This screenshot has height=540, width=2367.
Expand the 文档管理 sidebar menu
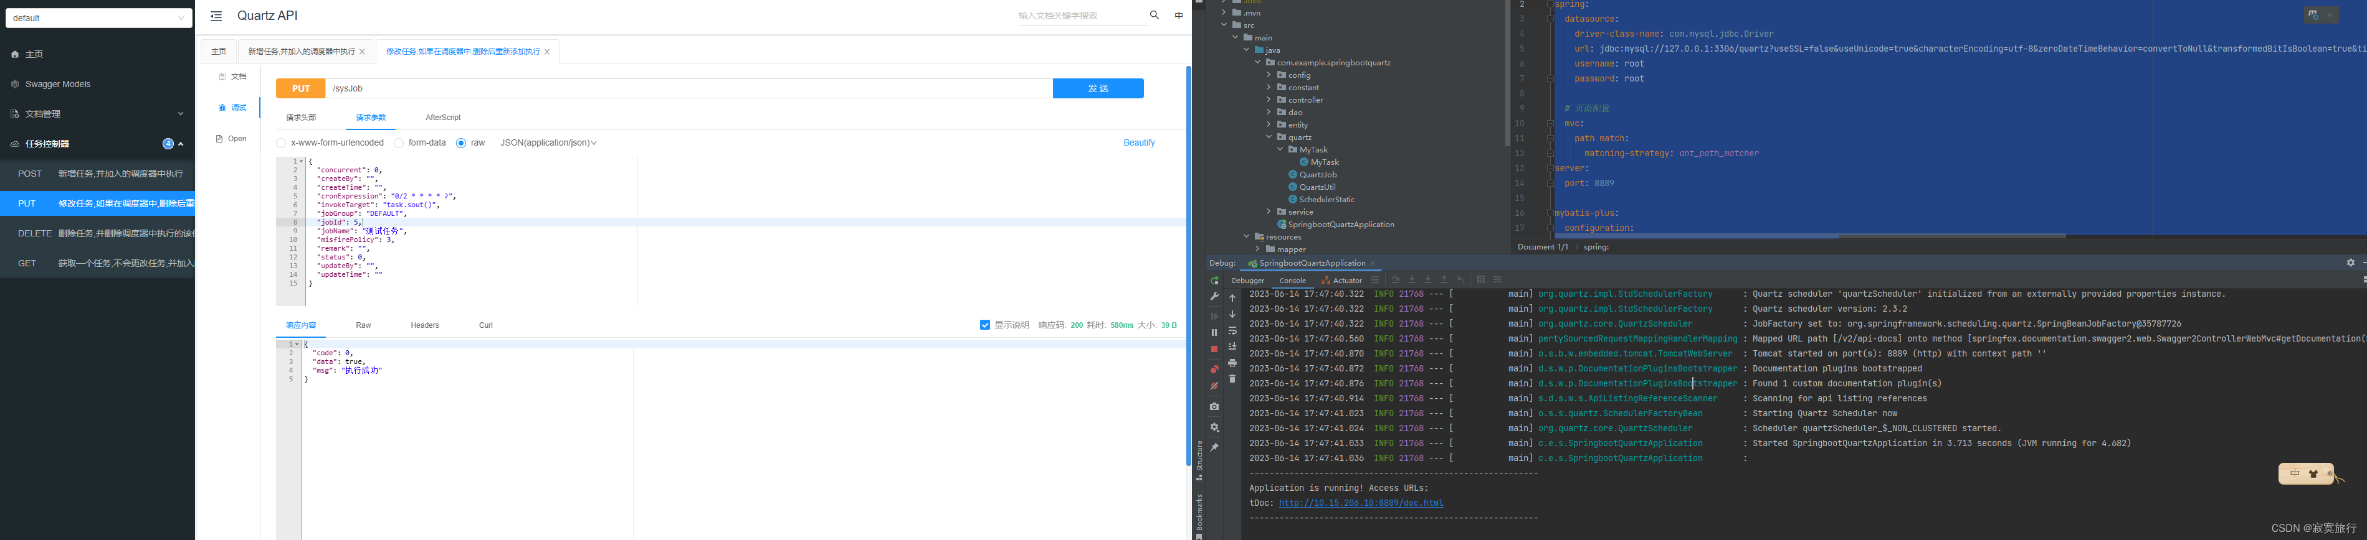pyautogui.click(x=97, y=114)
